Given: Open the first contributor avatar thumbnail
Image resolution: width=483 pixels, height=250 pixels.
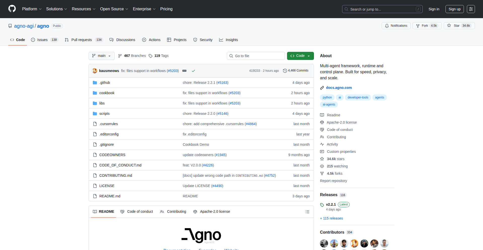Looking at the screenshot, I should [x=324, y=243].
